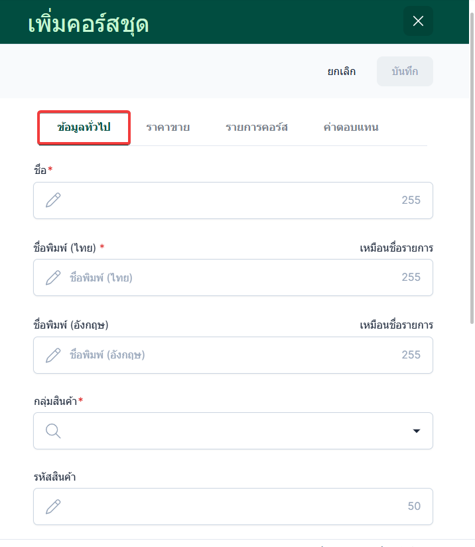Focus the ชื่อพิมพ์ (อังกฤษ) input box
The height and width of the screenshot is (547, 475).
click(232, 355)
